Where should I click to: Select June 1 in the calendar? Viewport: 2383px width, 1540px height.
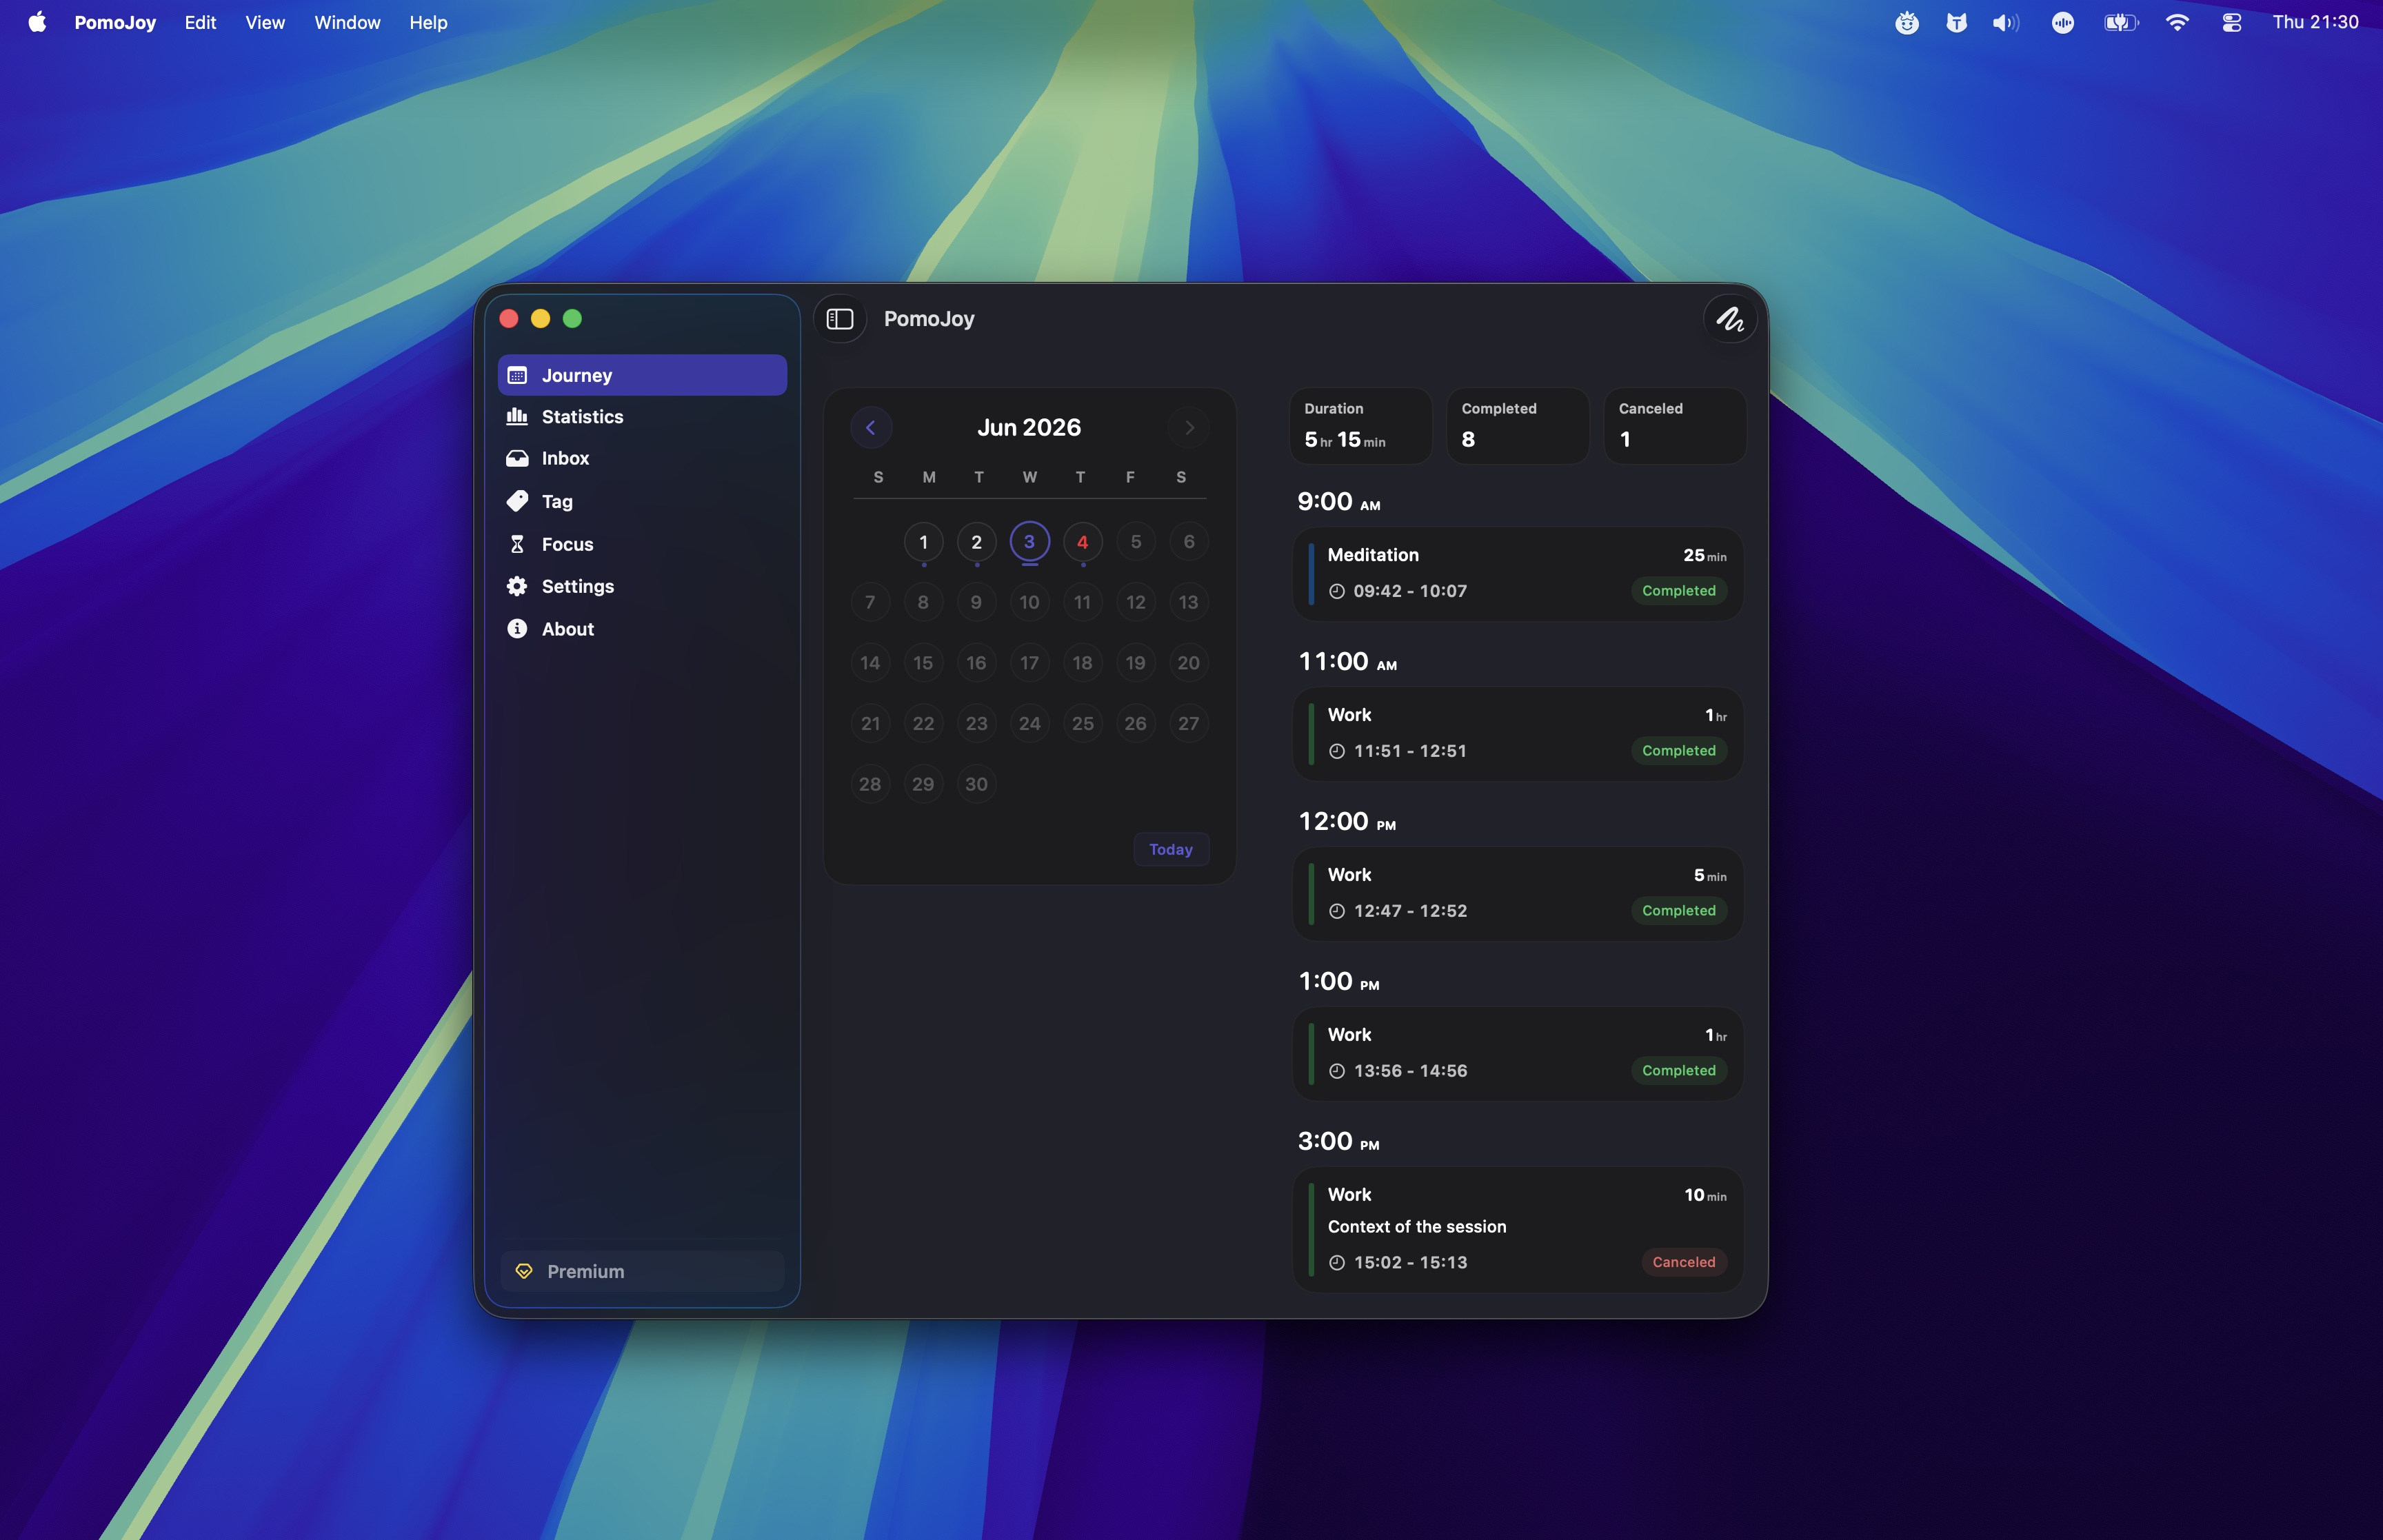924,542
